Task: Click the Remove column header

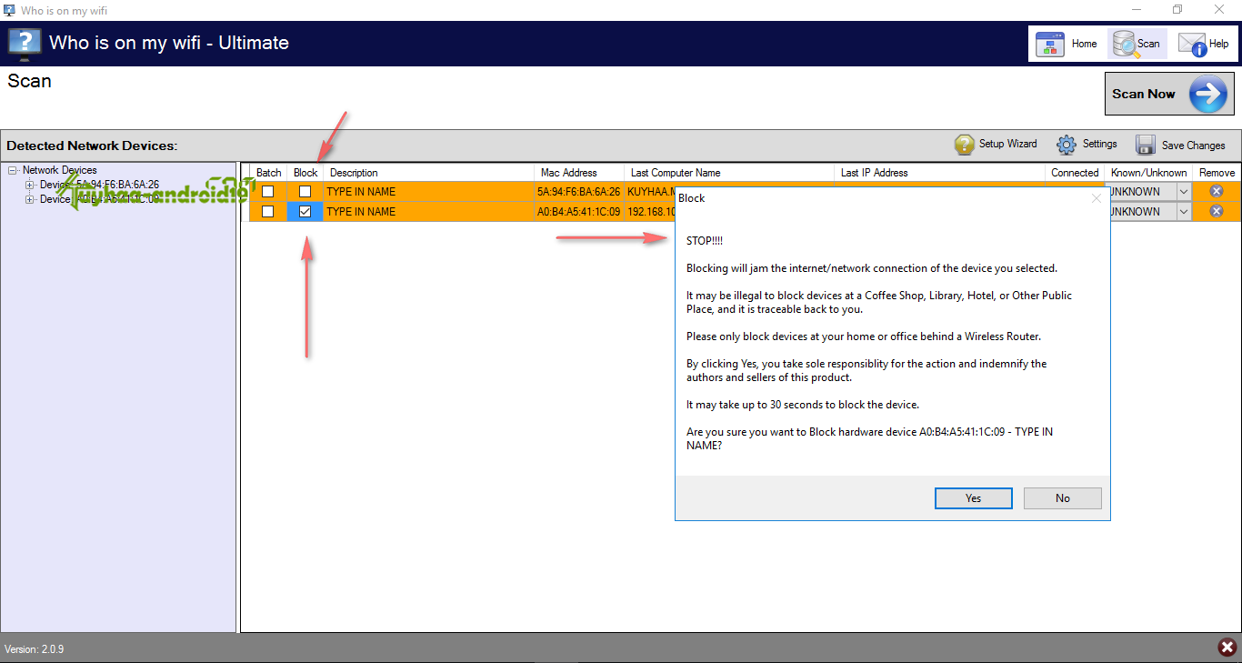Action: 1217,173
